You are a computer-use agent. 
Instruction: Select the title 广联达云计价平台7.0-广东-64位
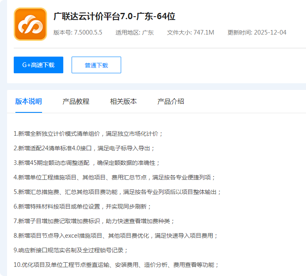click(x=114, y=16)
